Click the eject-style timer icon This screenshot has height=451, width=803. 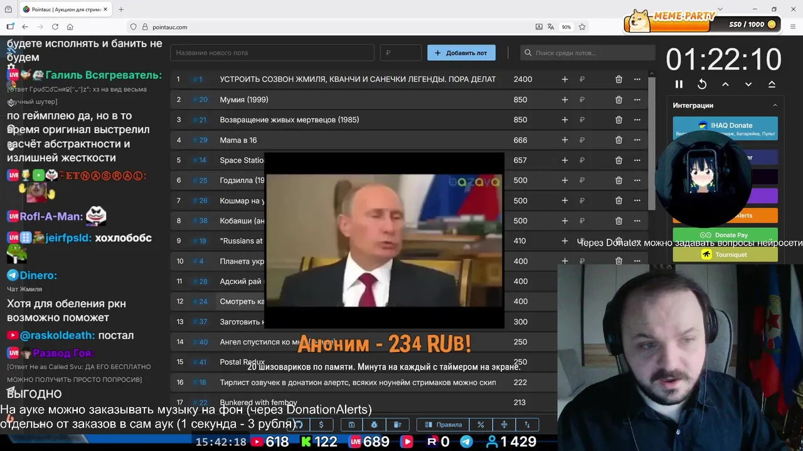pos(772,84)
